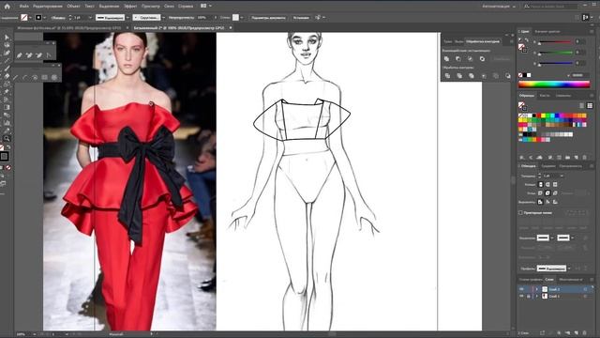
Task: Open brush definition dropdown in control bar
Action: [x=163, y=18]
